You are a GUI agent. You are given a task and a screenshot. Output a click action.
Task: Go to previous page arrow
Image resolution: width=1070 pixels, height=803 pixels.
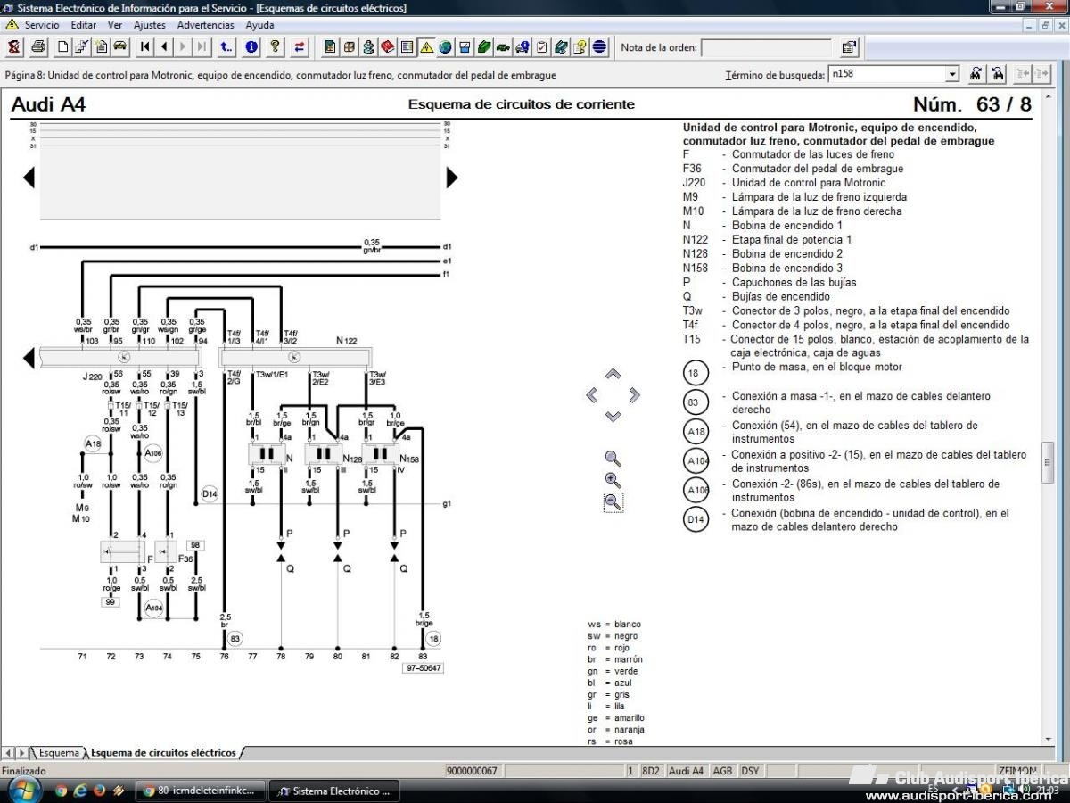(164, 46)
